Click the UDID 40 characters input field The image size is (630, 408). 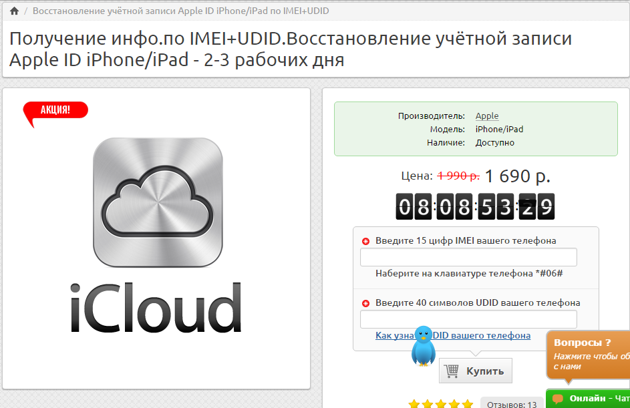tap(468, 320)
